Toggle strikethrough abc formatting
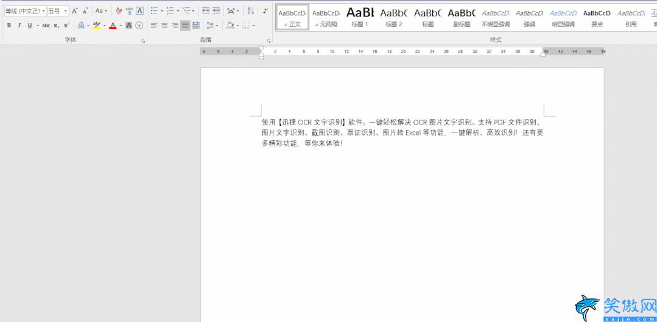Screen dimensions: 657x322 46,26
